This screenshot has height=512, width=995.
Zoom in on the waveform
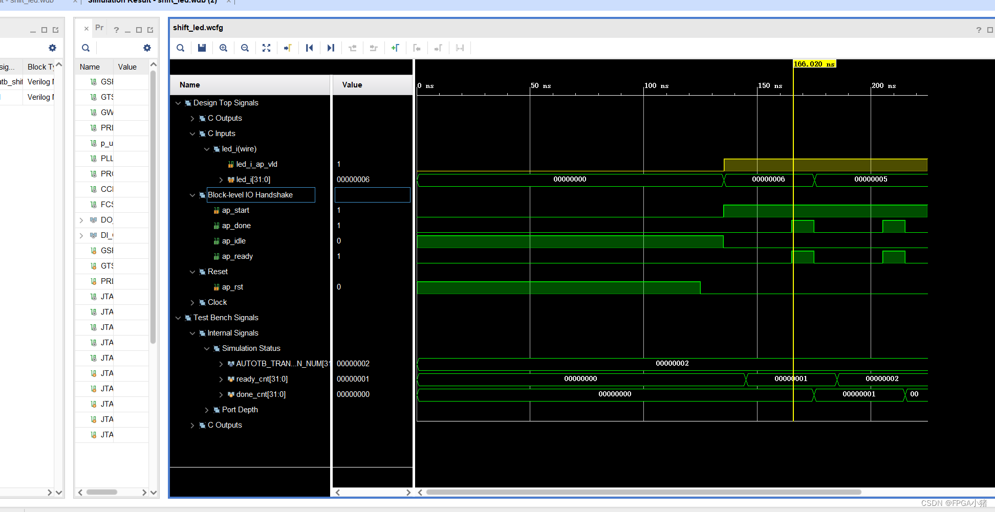[223, 48]
